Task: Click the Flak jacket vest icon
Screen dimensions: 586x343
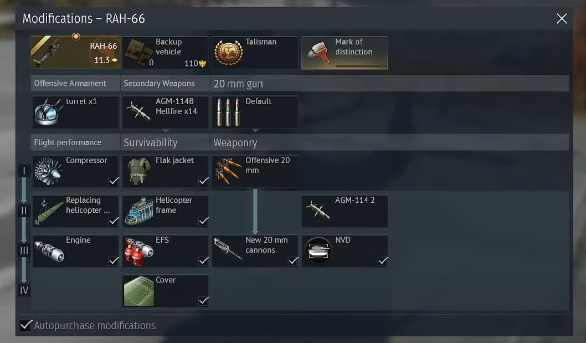Action: (138, 171)
